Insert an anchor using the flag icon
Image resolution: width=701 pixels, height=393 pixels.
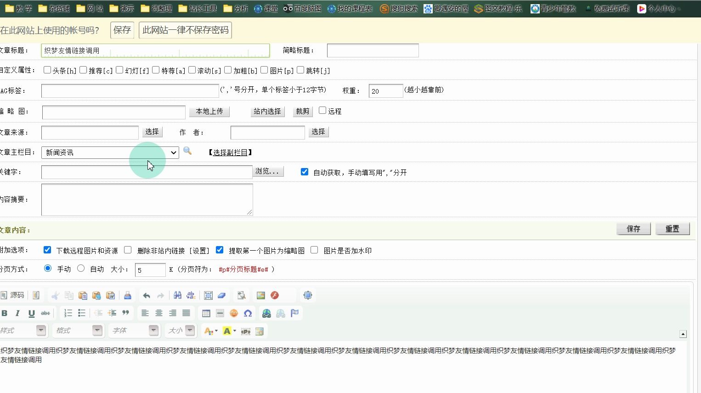294,313
